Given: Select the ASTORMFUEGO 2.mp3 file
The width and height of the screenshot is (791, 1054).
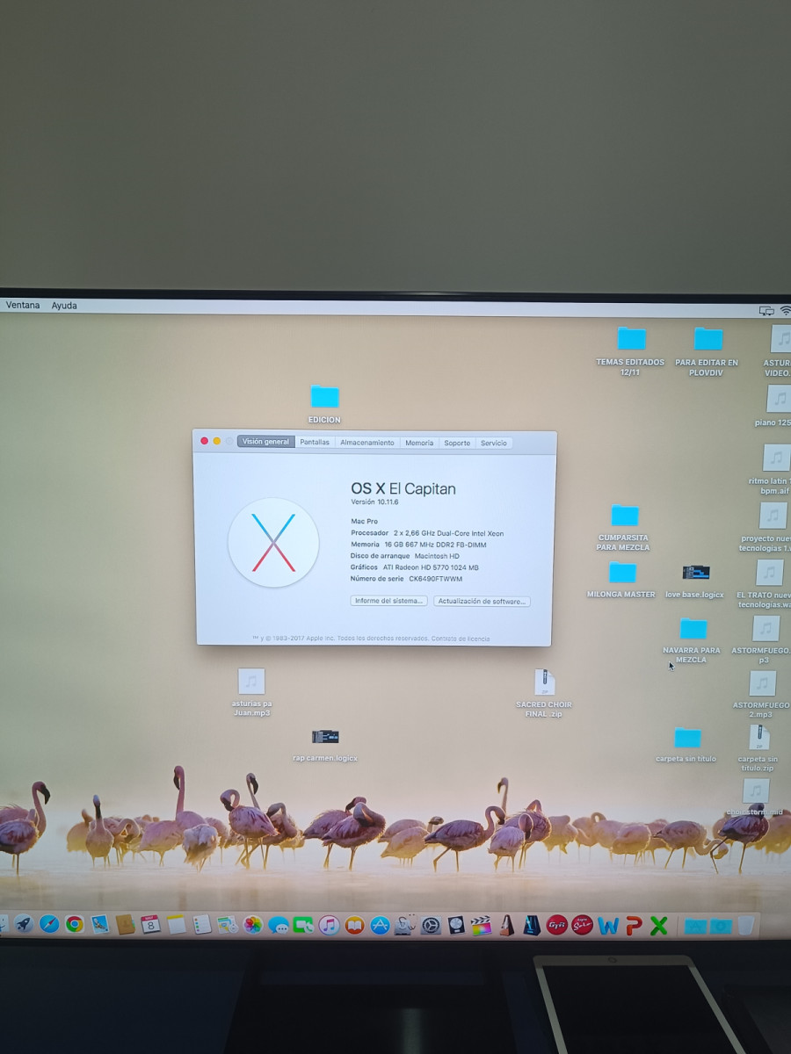Looking at the screenshot, I should click(762, 694).
